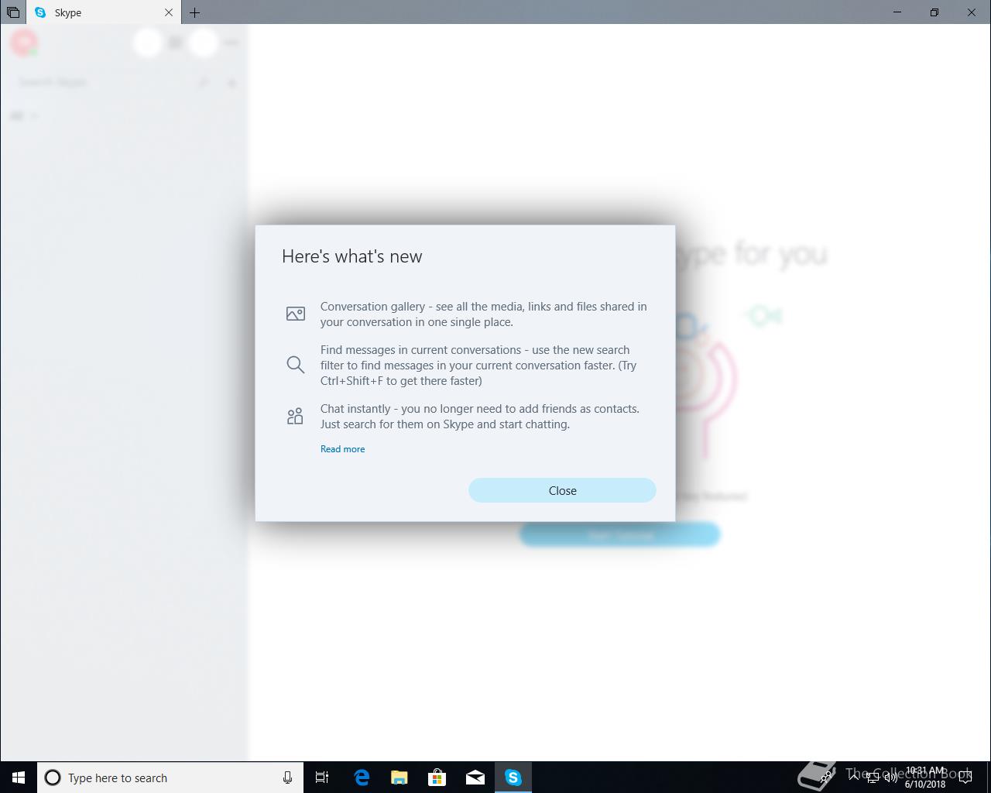Open the Action Center notifications icon
The height and width of the screenshot is (793, 991).
tap(965, 778)
